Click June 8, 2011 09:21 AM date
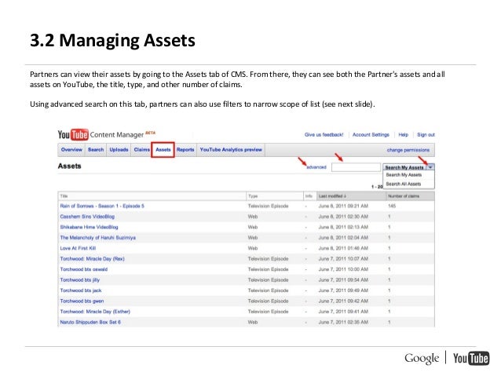The height and width of the screenshot is (376, 501). point(343,206)
